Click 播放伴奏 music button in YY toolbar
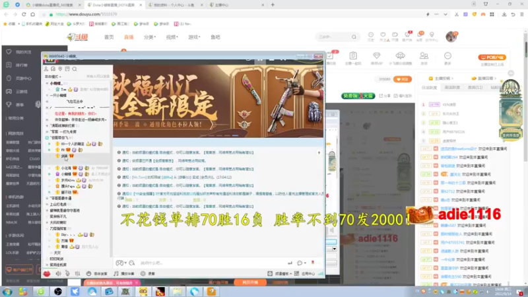Image resolution: width=528 pixels, height=297 pixels. [x=124, y=274]
